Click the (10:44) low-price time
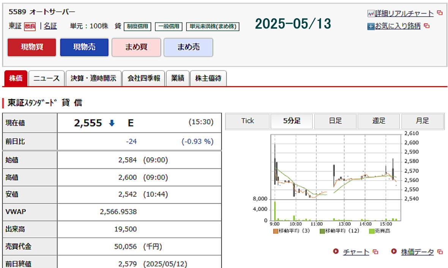 tap(155, 194)
